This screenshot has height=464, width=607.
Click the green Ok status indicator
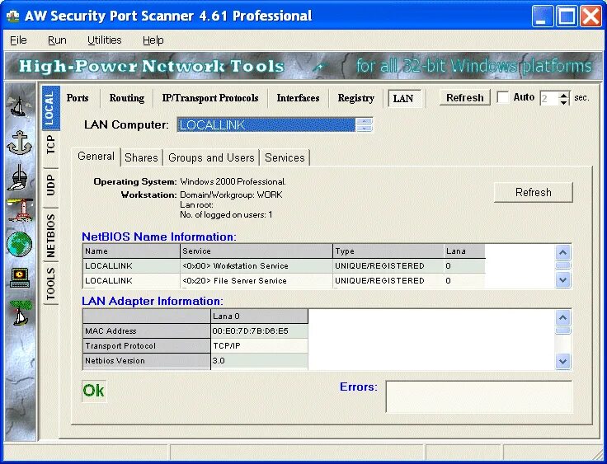click(x=94, y=391)
